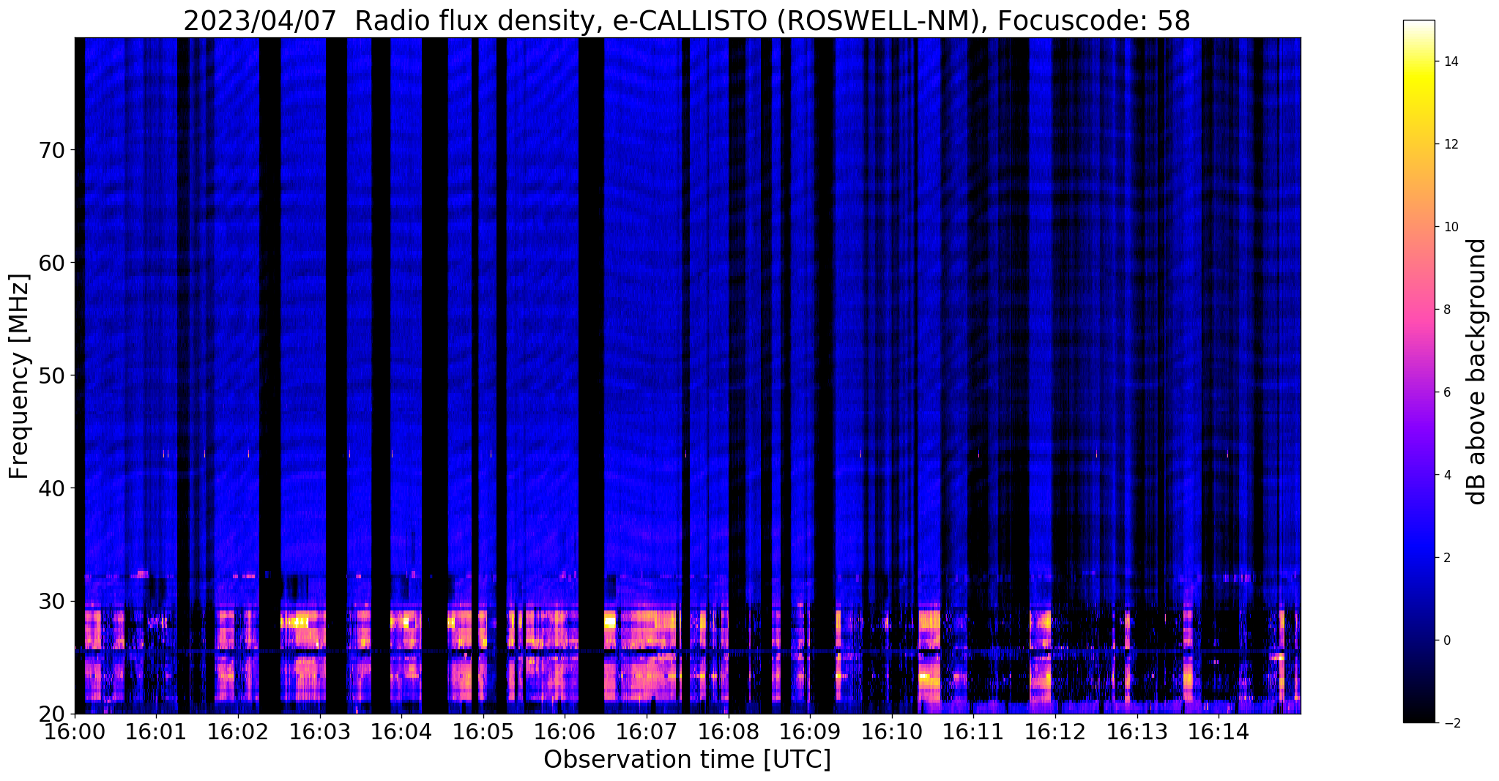Click the colorbar tick label 8
This screenshot has width=1499, height=781.
pyautogui.click(x=1446, y=310)
